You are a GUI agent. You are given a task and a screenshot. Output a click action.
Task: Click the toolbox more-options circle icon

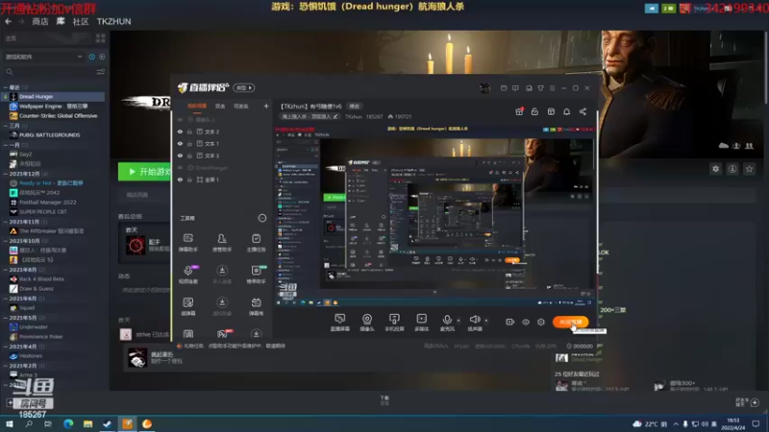261,218
